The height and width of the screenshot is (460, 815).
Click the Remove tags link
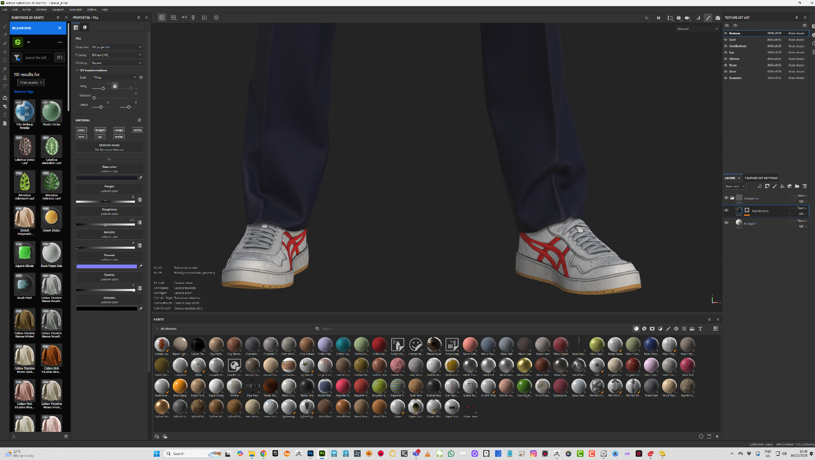(x=24, y=92)
